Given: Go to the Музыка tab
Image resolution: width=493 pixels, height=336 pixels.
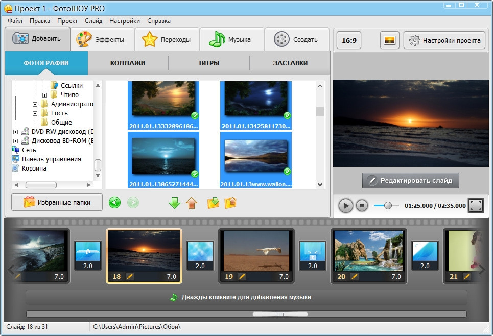Looking at the screenshot, I should [x=232, y=40].
